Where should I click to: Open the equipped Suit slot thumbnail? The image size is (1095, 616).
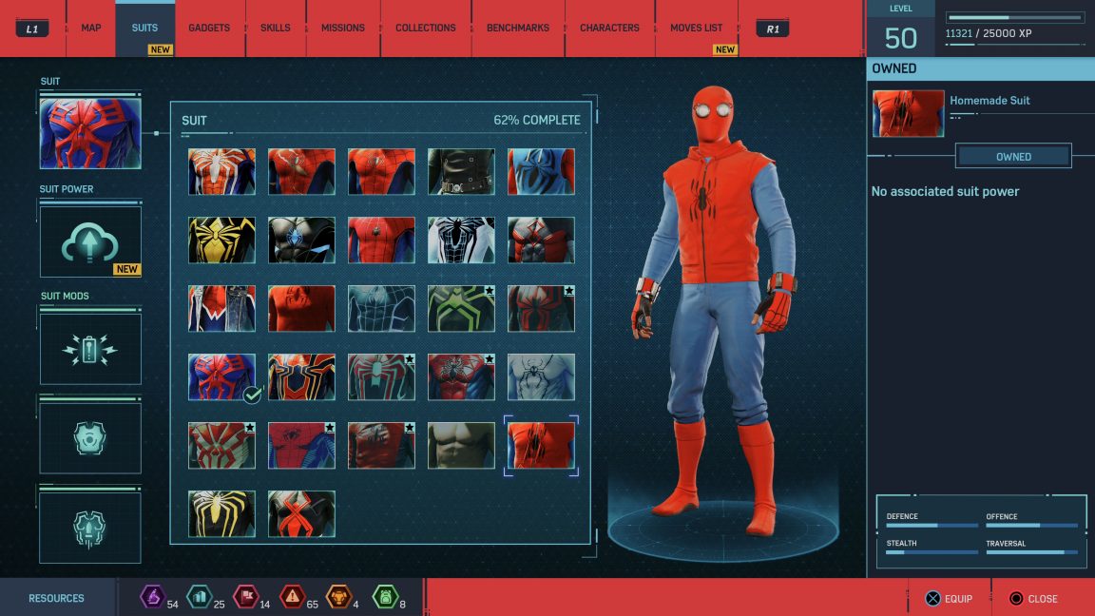tap(90, 133)
